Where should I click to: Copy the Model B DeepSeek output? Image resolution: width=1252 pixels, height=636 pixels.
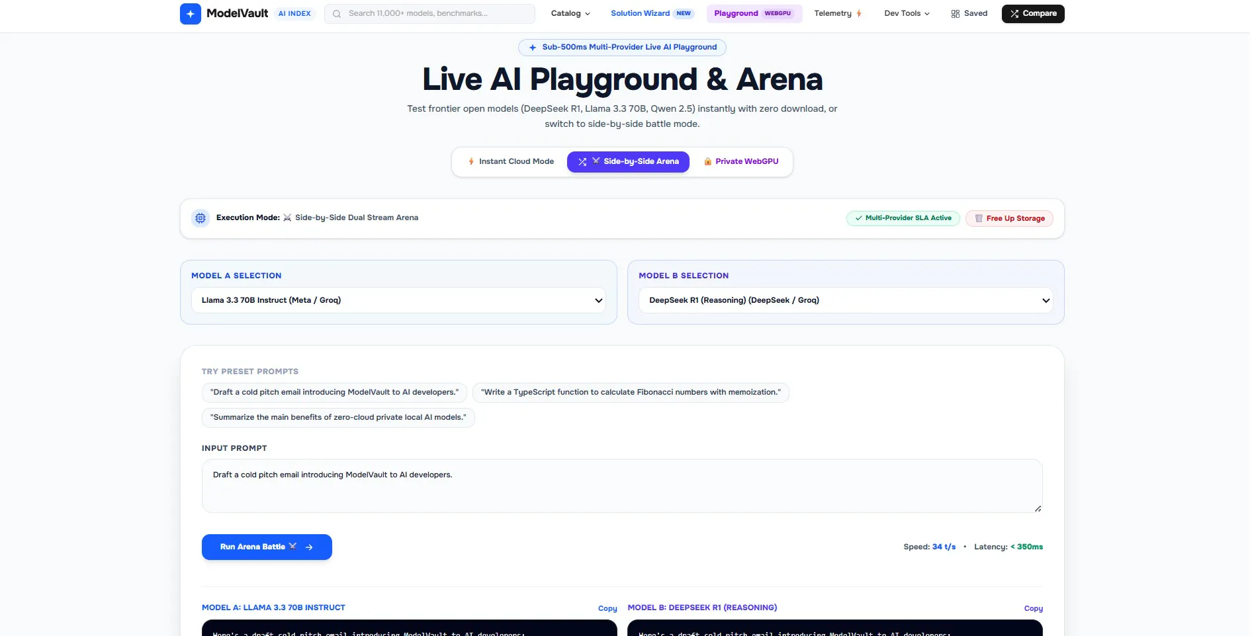click(x=1034, y=608)
